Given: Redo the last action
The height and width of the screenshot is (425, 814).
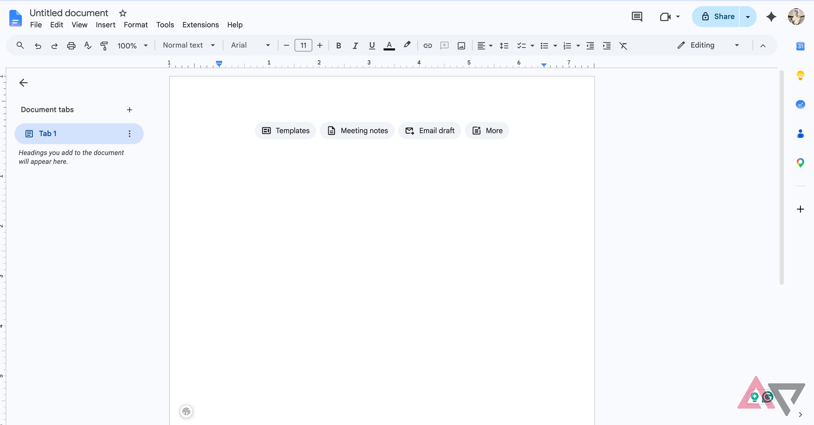Looking at the screenshot, I should (x=54, y=46).
